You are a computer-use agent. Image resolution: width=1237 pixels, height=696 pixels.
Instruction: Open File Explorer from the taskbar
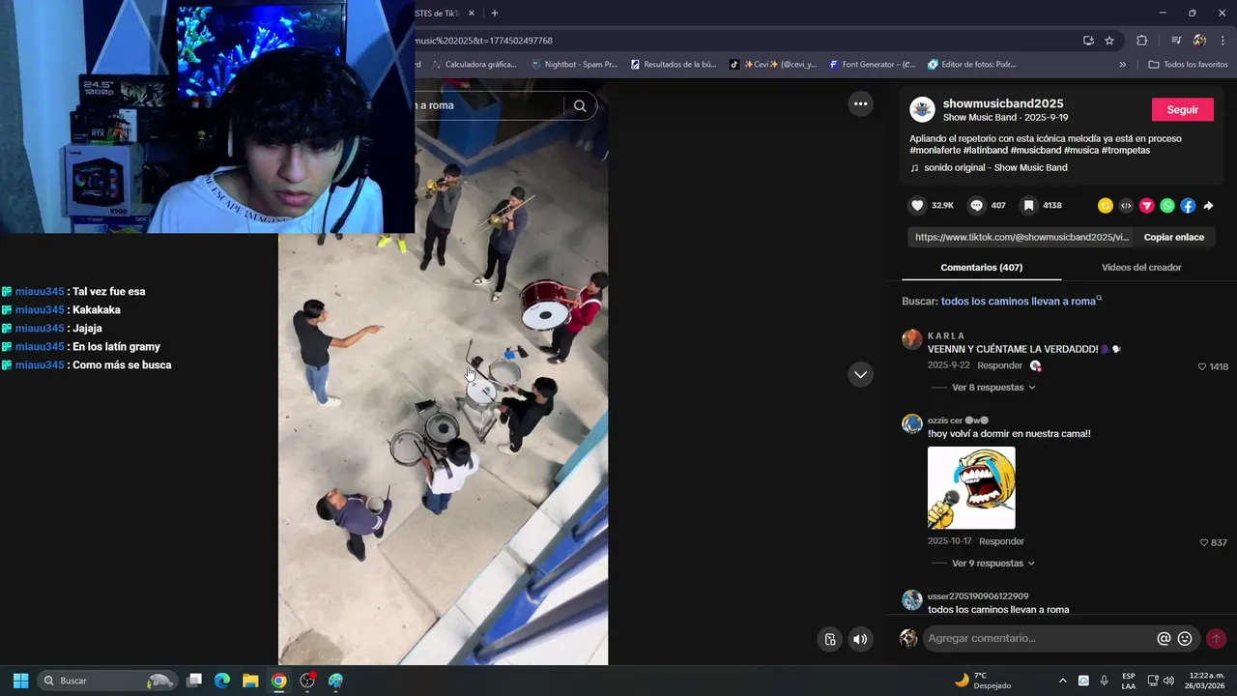[x=250, y=681]
